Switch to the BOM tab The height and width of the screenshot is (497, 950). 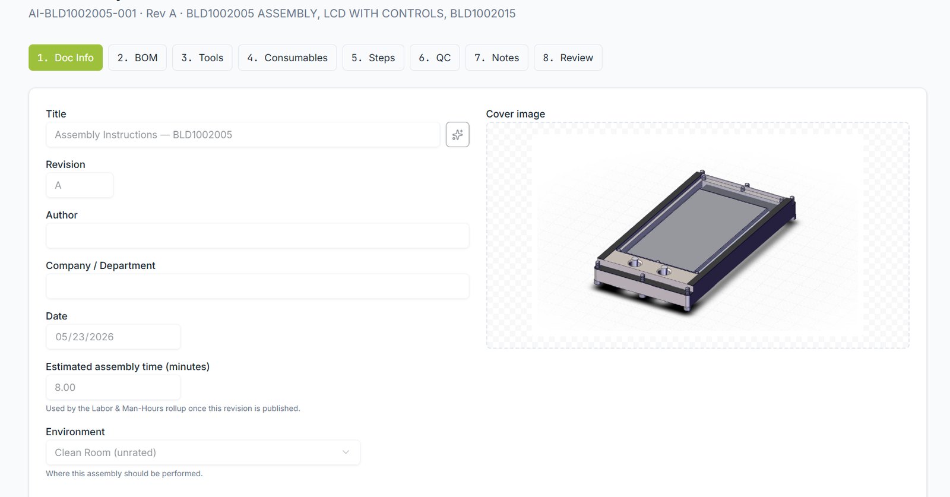[137, 58]
